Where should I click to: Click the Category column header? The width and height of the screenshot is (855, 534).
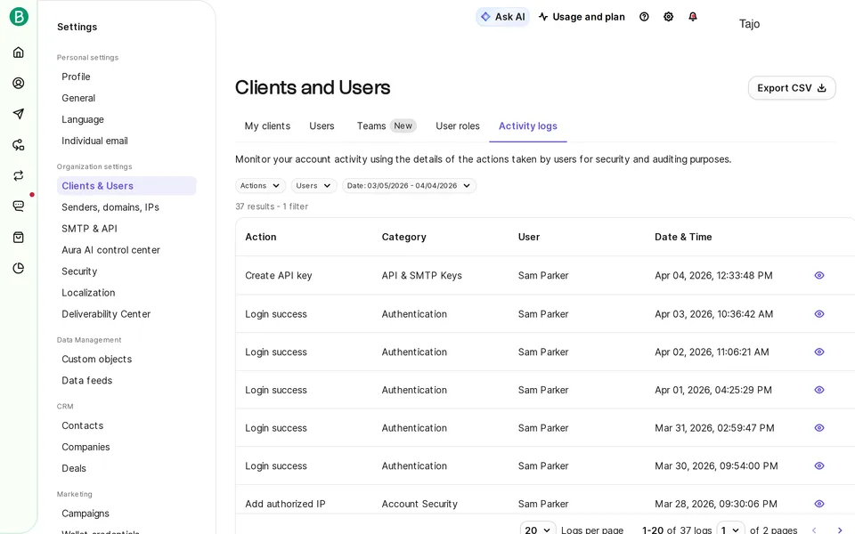[x=404, y=237]
